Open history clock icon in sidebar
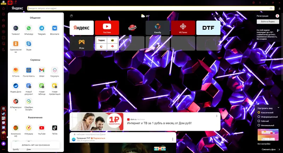 (4, 14)
